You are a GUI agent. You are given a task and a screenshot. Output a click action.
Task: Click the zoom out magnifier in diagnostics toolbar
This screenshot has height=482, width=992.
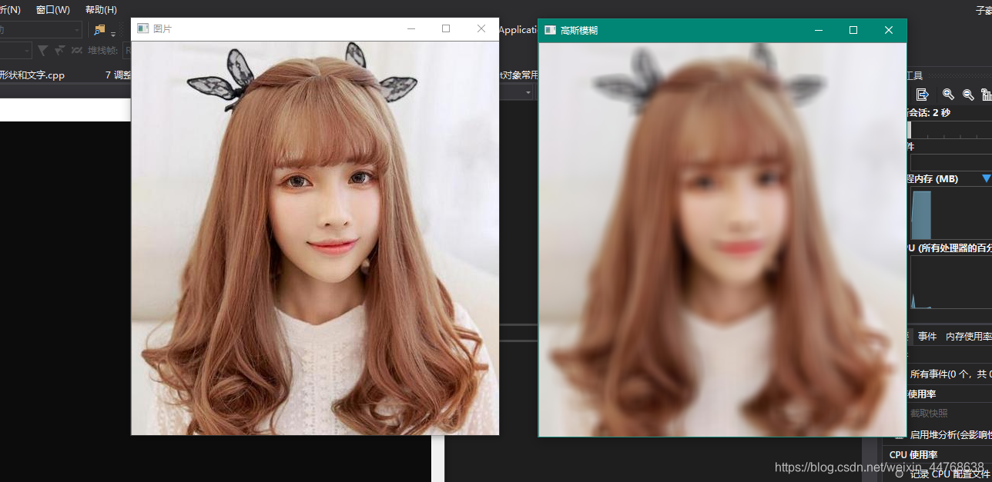click(x=967, y=94)
